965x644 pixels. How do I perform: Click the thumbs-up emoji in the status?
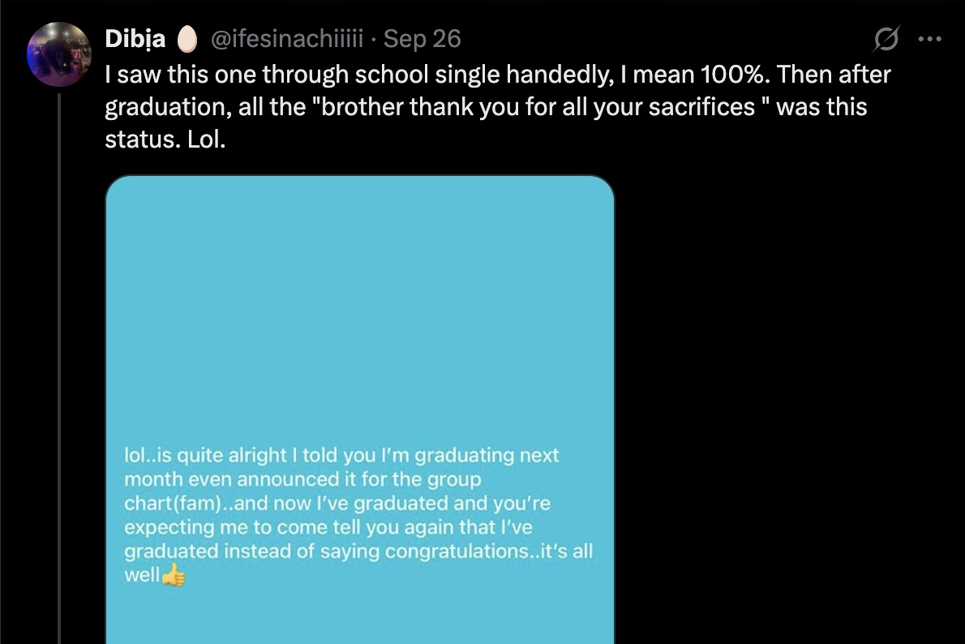(x=174, y=576)
